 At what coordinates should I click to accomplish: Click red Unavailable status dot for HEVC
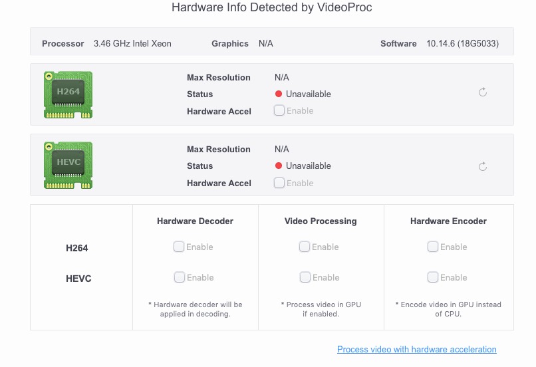click(279, 166)
